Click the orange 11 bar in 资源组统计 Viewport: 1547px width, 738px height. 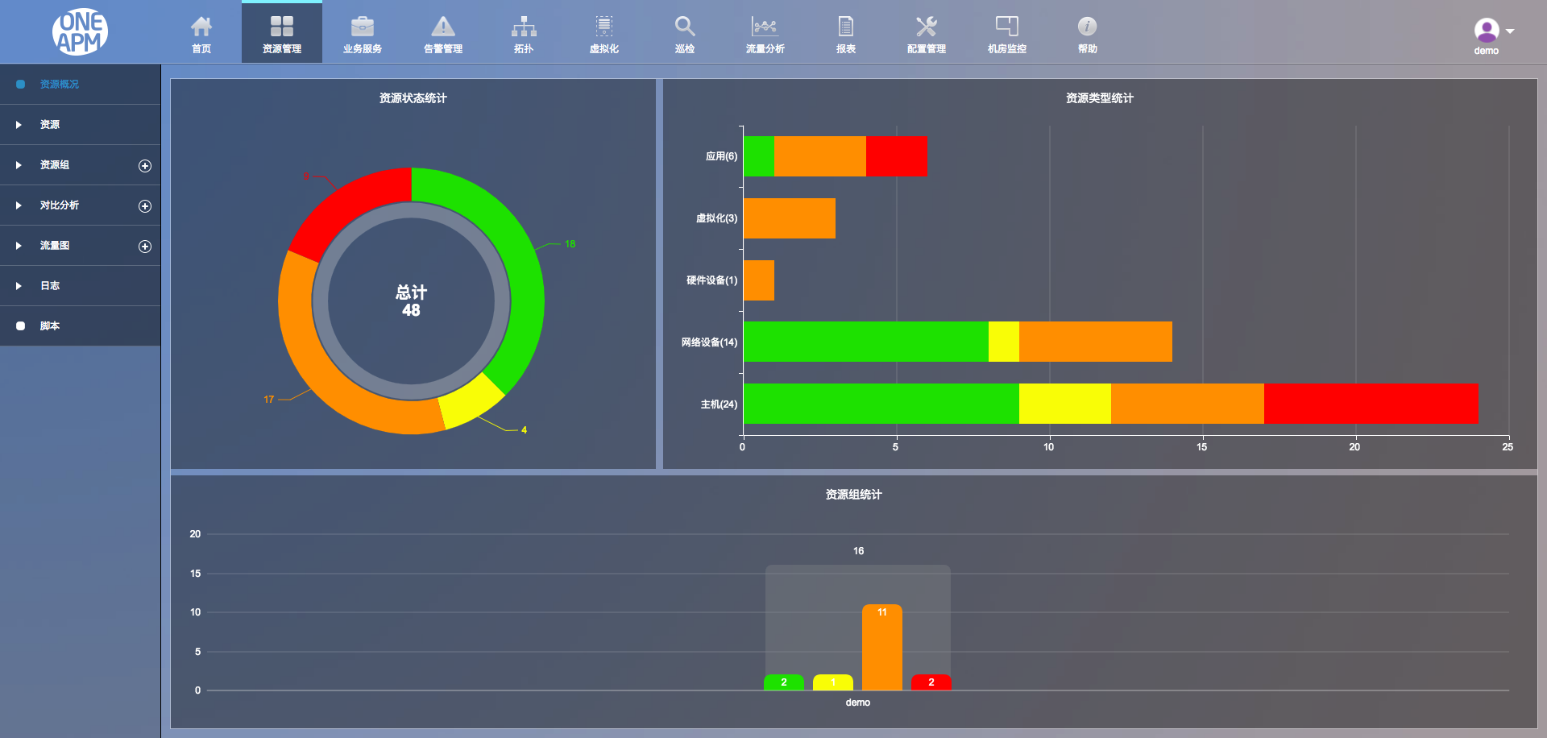click(x=882, y=647)
